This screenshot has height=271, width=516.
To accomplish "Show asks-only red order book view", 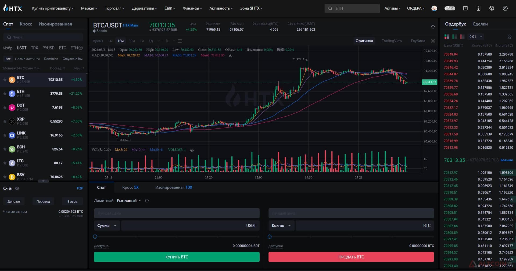I will click(462, 37).
